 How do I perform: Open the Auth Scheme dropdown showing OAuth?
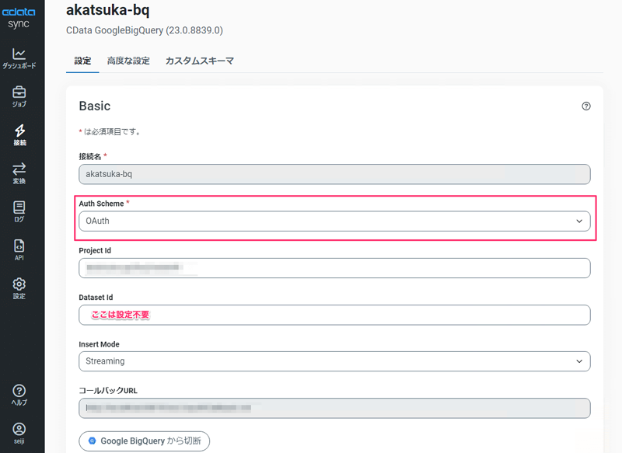tap(334, 221)
